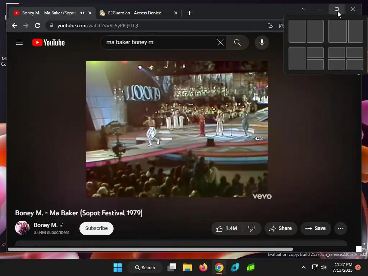368x276 pixels.
Task: Click the lock icon in the address bar
Action: (x=52, y=26)
